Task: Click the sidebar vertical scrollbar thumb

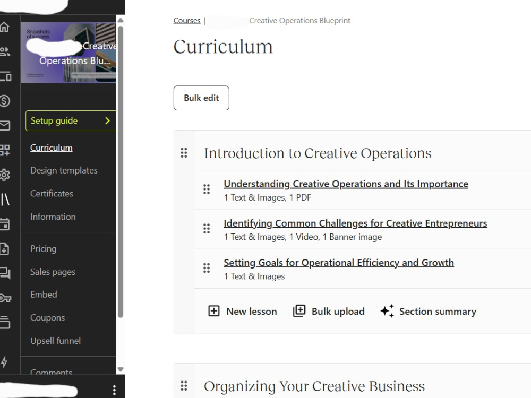Action: coord(121,172)
